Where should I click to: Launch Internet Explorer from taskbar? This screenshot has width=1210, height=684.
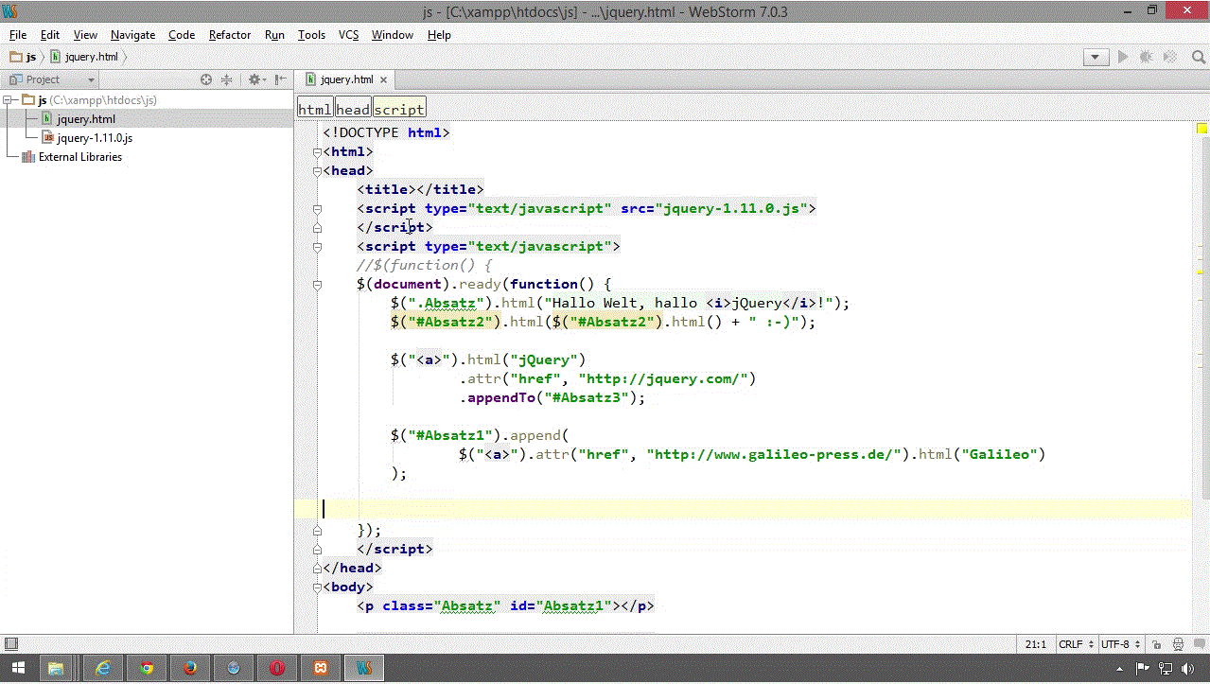[x=102, y=669]
